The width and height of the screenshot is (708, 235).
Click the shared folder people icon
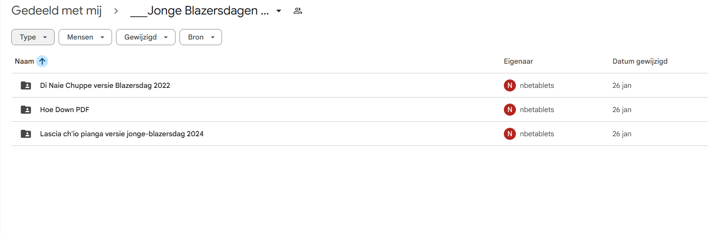tap(298, 11)
